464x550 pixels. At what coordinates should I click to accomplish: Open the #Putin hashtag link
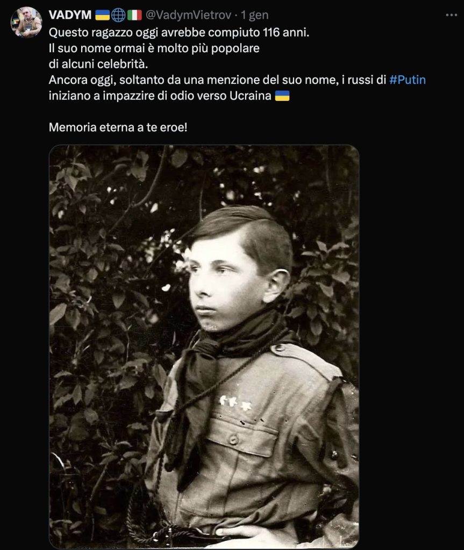408,80
